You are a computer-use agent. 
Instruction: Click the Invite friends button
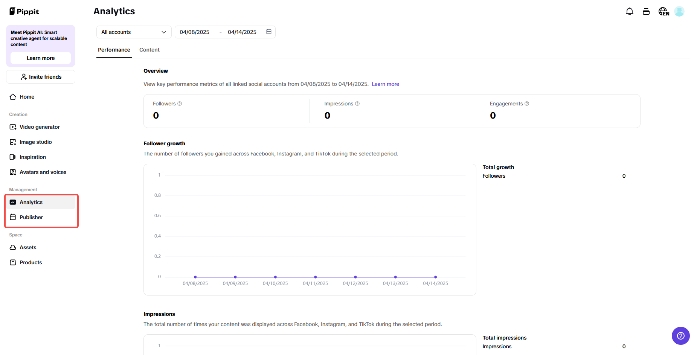click(40, 77)
